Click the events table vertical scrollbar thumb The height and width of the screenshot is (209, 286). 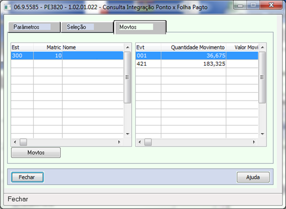[262, 77]
